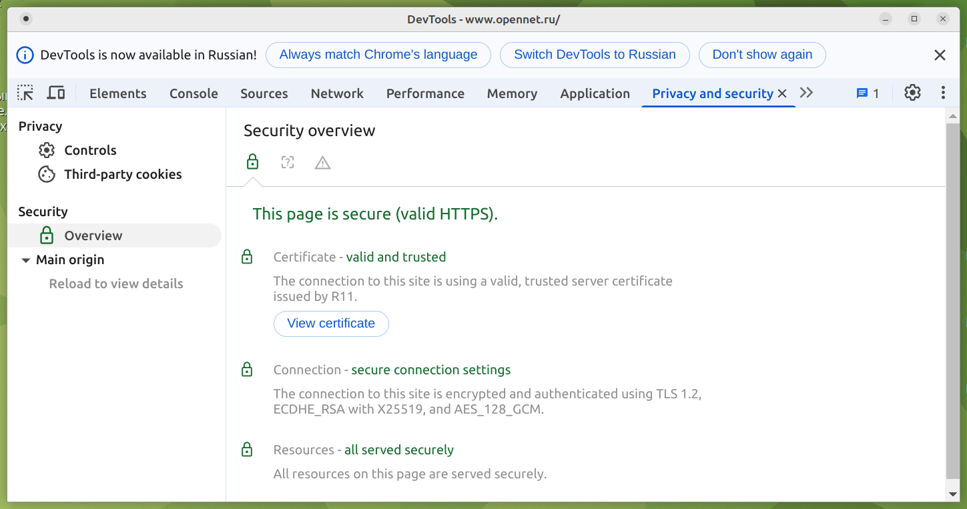
Task: Open the three-dot customize DevTools menu
Action: [943, 93]
